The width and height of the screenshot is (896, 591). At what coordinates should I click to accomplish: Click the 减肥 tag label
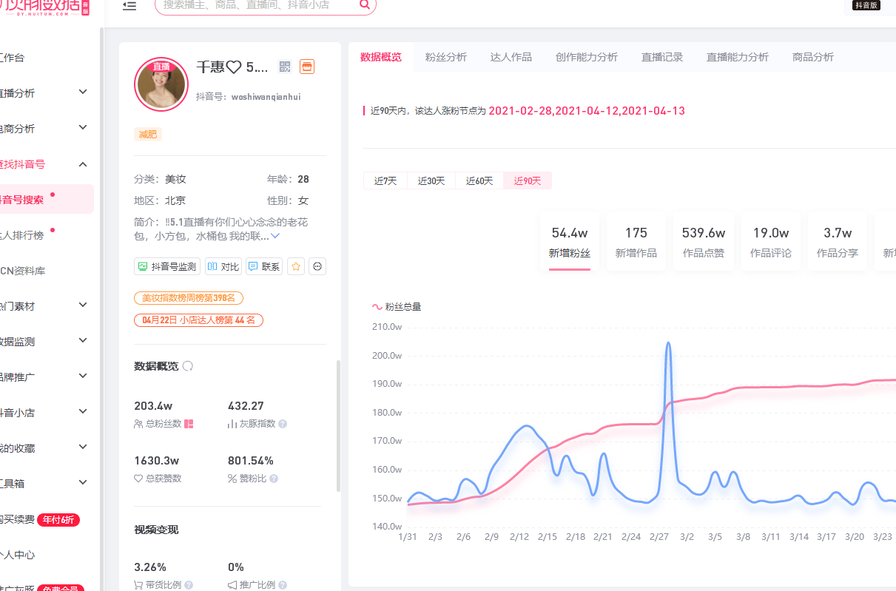pos(148,135)
